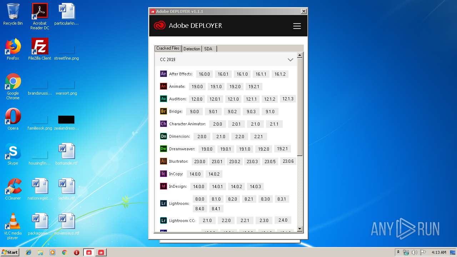Open FileZilla Client desktop shortcut
The height and width of the screenshot is (257, 457).
tap(40, 49)
